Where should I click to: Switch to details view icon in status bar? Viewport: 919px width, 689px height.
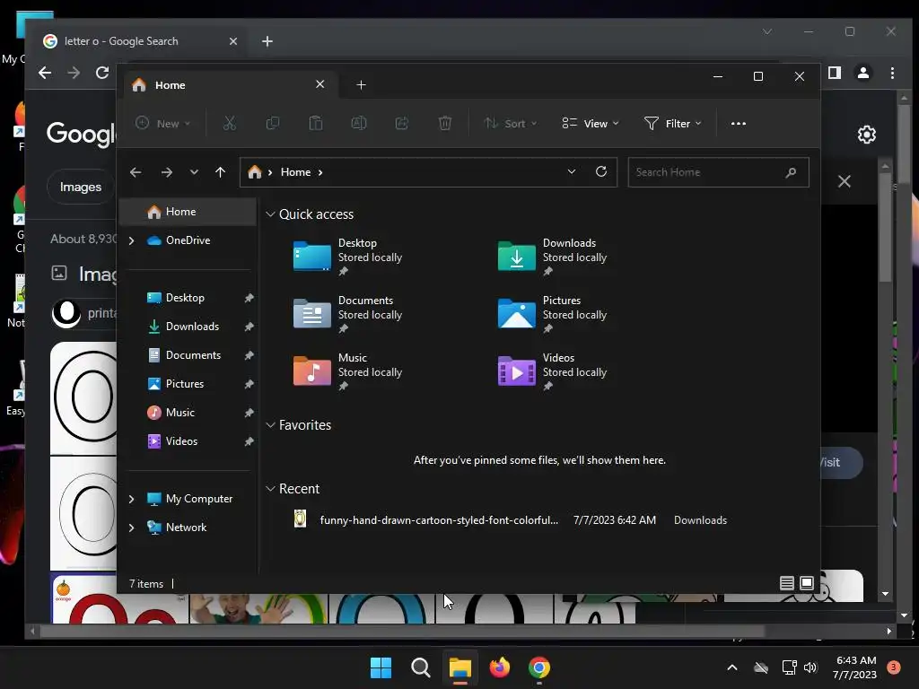[x=786, y=583]
